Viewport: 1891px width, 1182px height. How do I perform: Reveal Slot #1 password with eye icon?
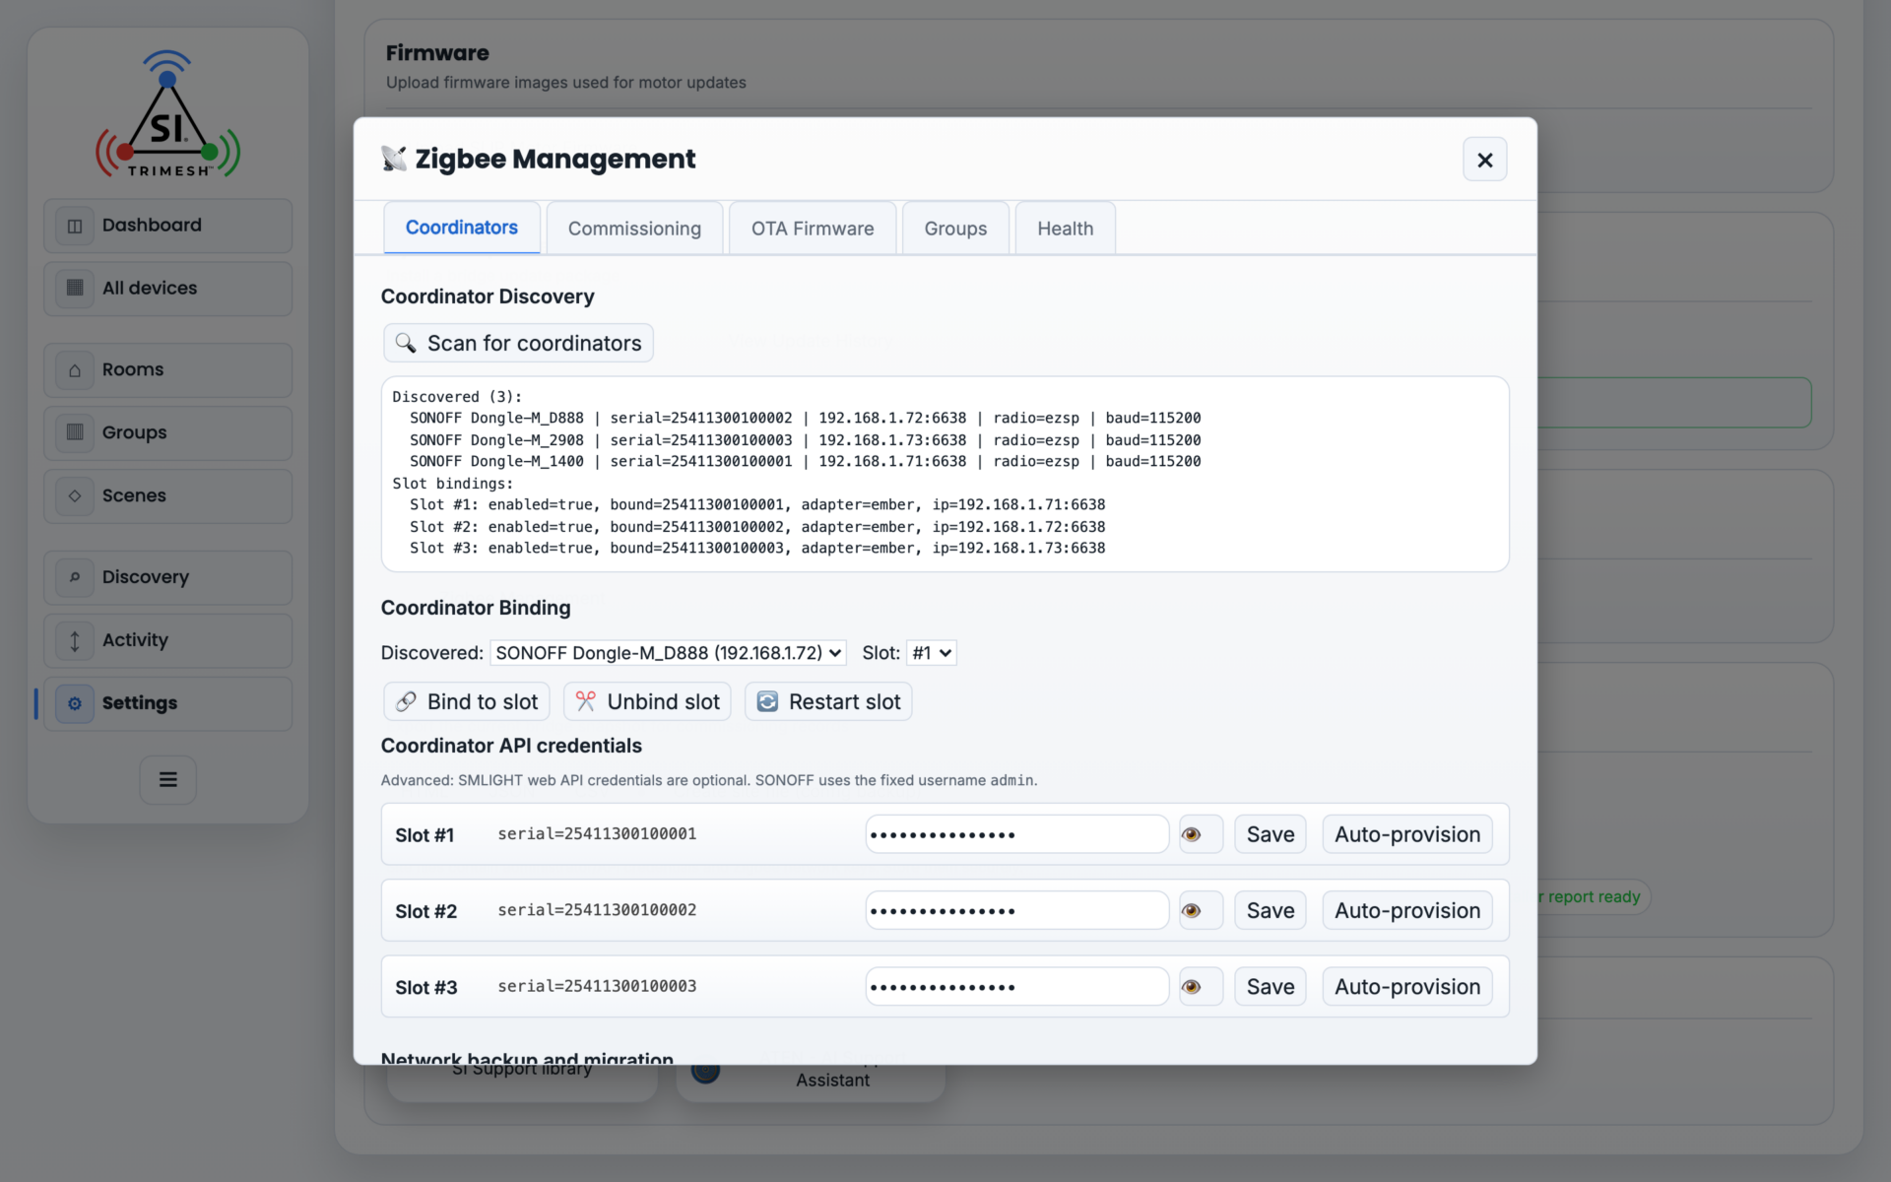pos(1201,834)
